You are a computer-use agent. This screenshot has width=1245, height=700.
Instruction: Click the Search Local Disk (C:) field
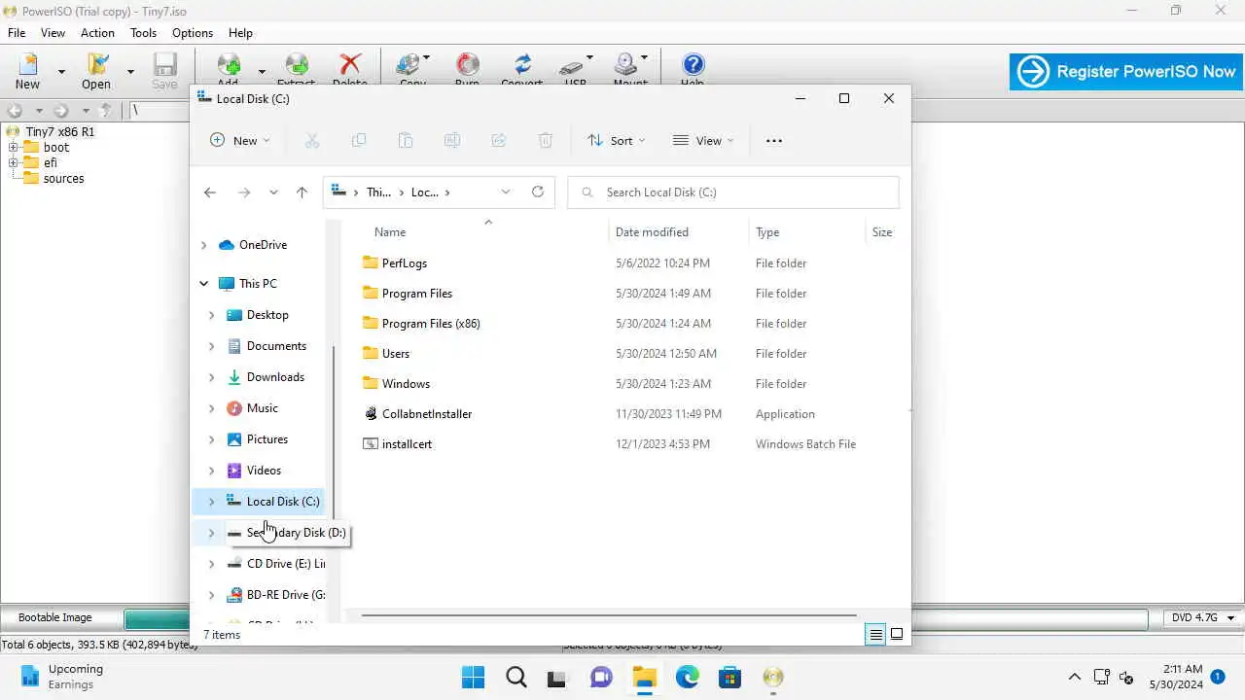point(733,192)
